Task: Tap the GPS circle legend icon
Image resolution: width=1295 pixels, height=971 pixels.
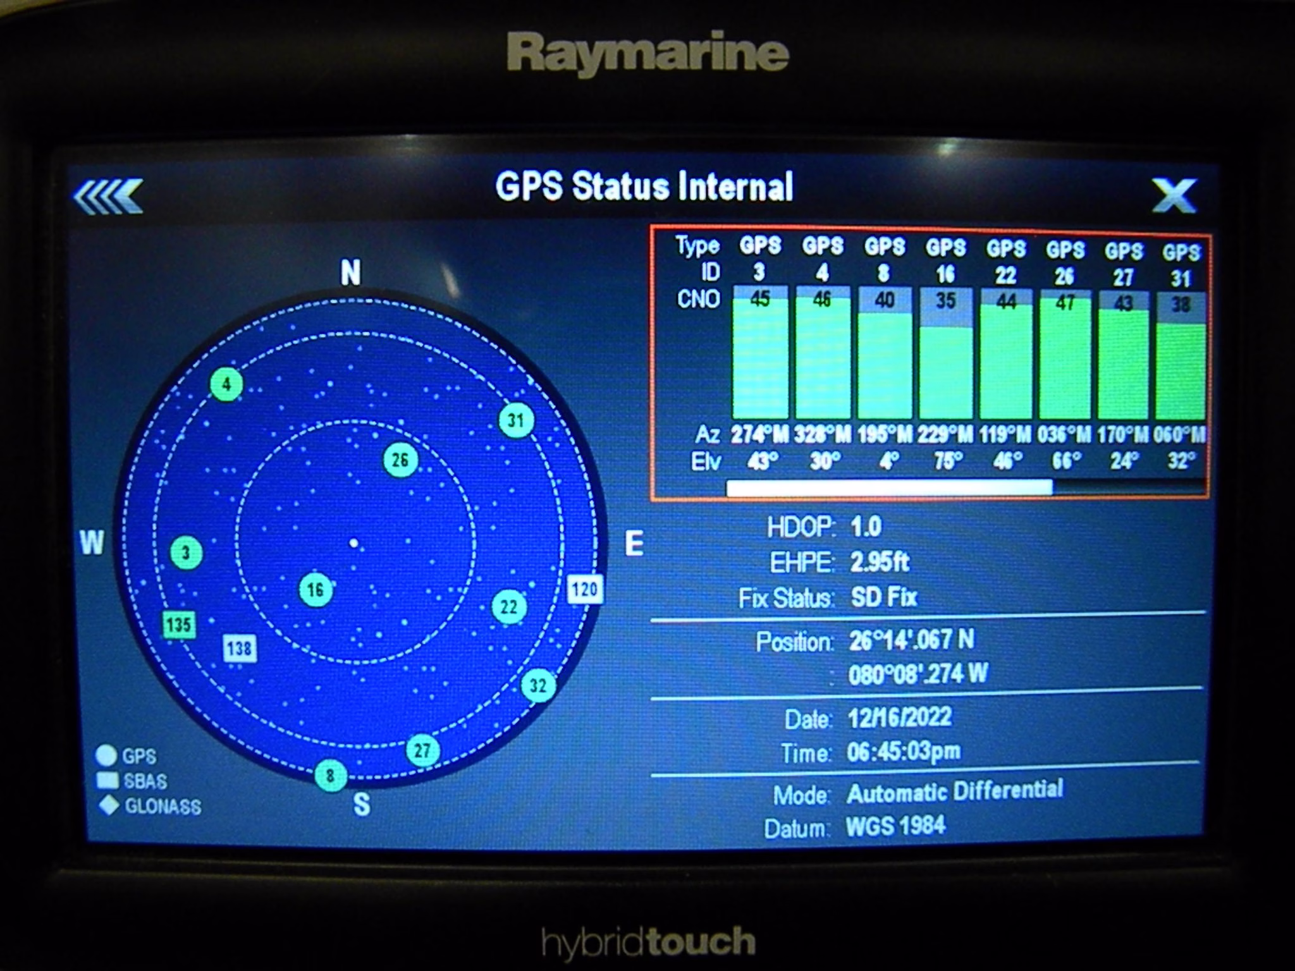Action: [106, 755]
